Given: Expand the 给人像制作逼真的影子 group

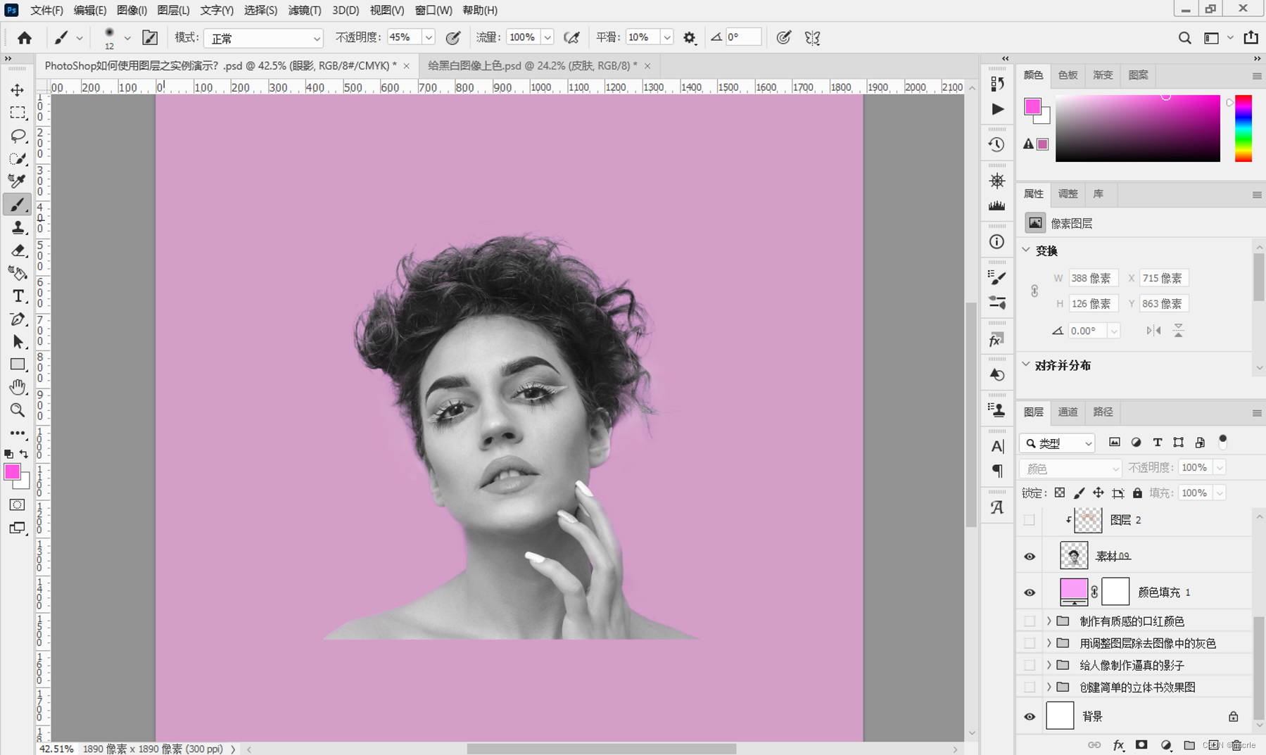Looking at the screenshot, I should (x=1049, y=665).
